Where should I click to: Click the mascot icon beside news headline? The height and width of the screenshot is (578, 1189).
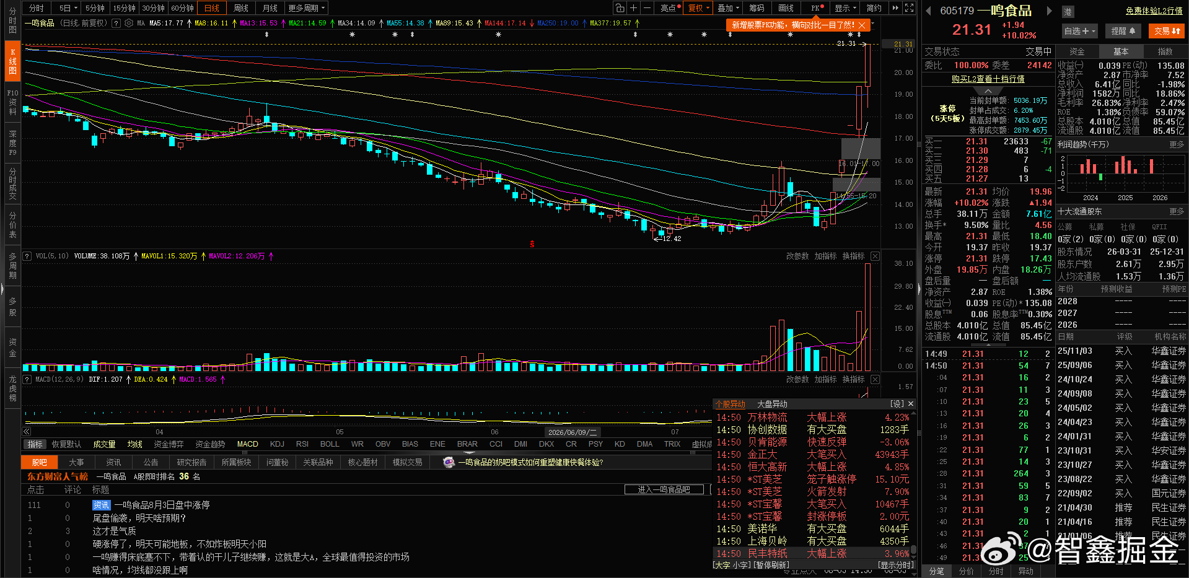(449, 462)
